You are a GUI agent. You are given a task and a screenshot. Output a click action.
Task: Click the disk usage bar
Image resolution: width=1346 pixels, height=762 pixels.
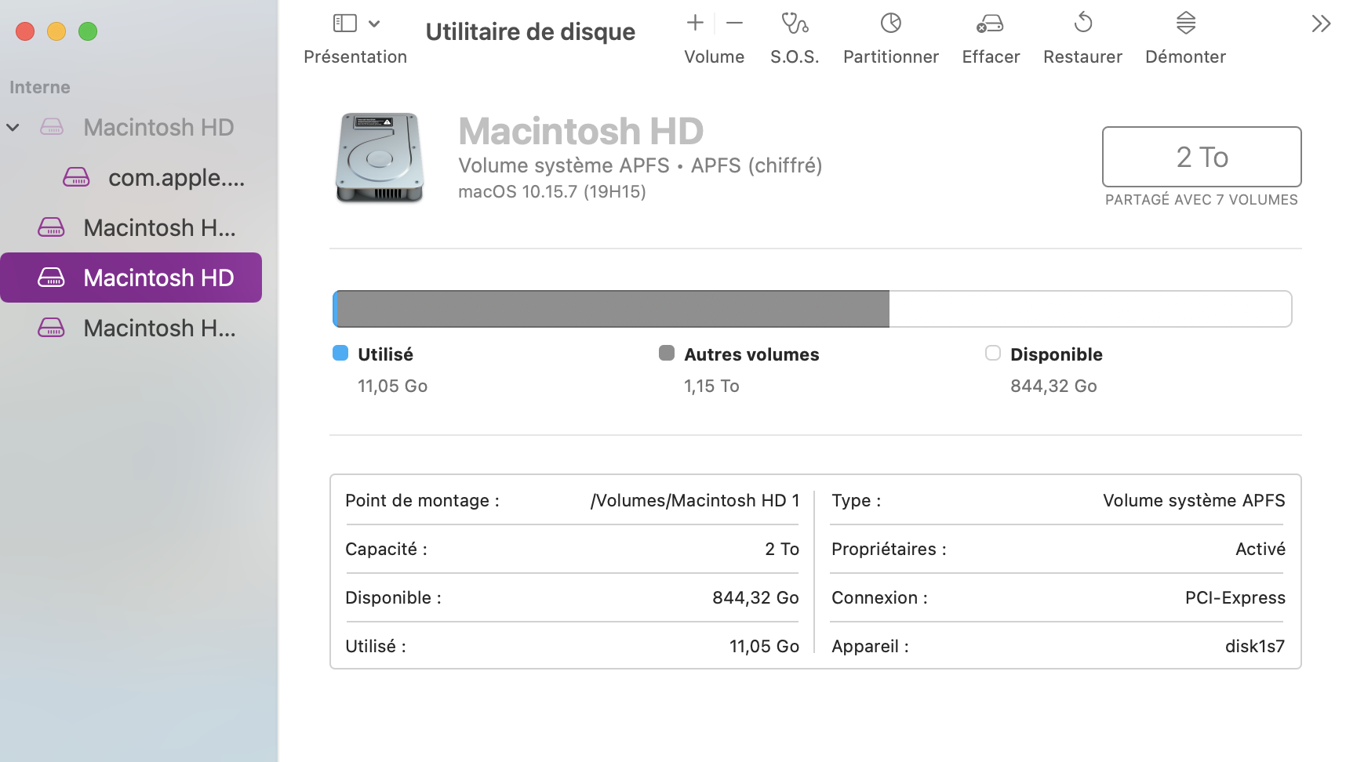812,309
